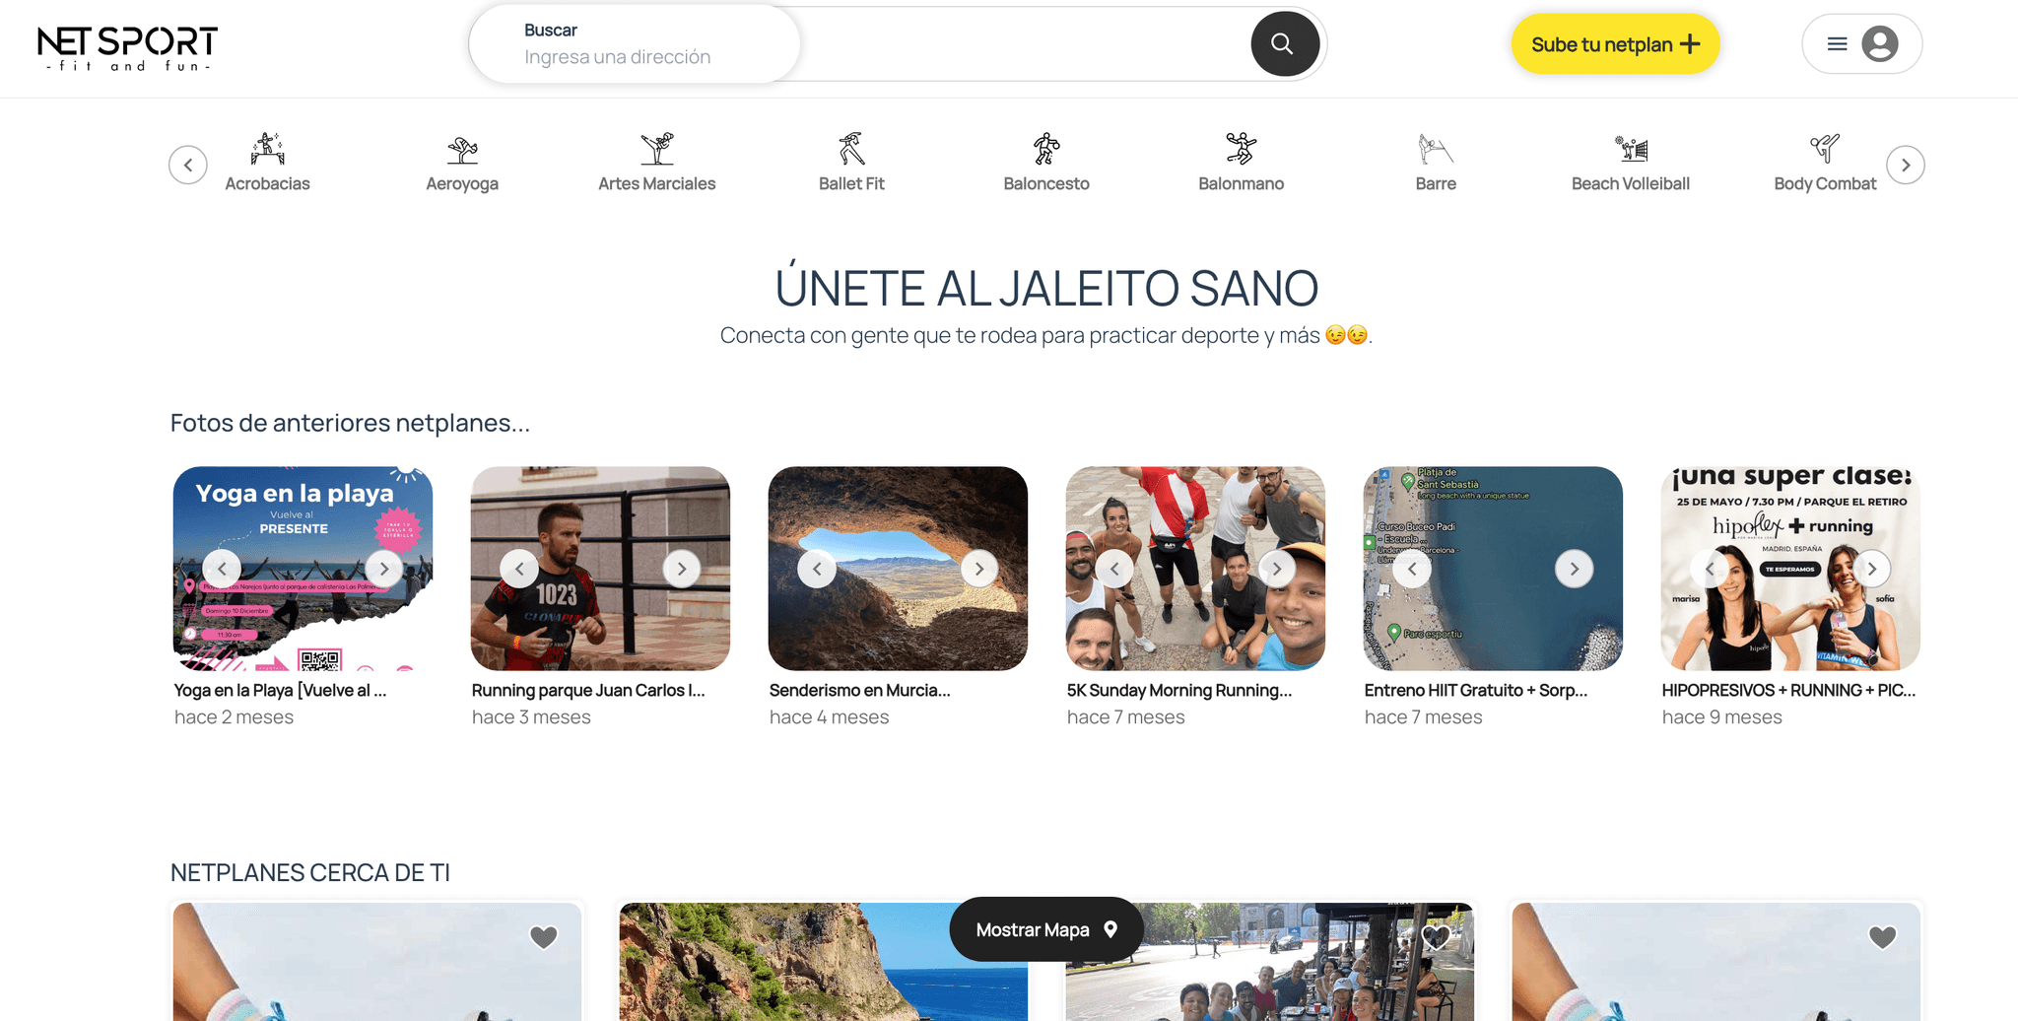Image resolution: width=2018 pixels, height=1021 pixels.
Task: Next photo on Running parque Juan Carlos card
Action: click(682, 569)
